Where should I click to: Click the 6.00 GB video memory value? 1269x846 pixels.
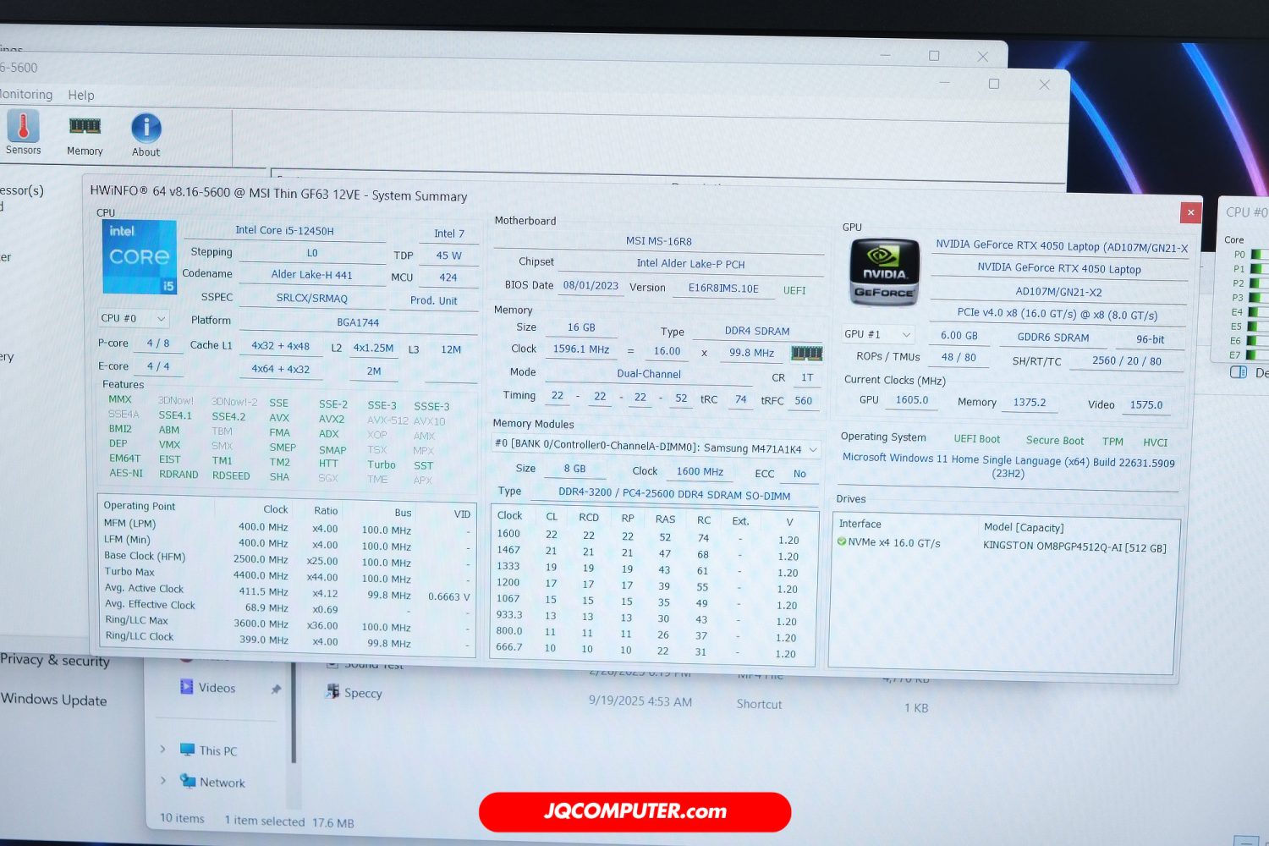959,336
